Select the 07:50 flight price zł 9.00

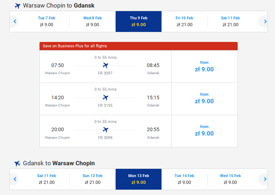pyautogui.click(x=204, y=67)
